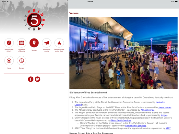Tap the intro sentence about Owensboro riverfront
The height and width of the screenshot is (134, 179).
click(121, 97)
